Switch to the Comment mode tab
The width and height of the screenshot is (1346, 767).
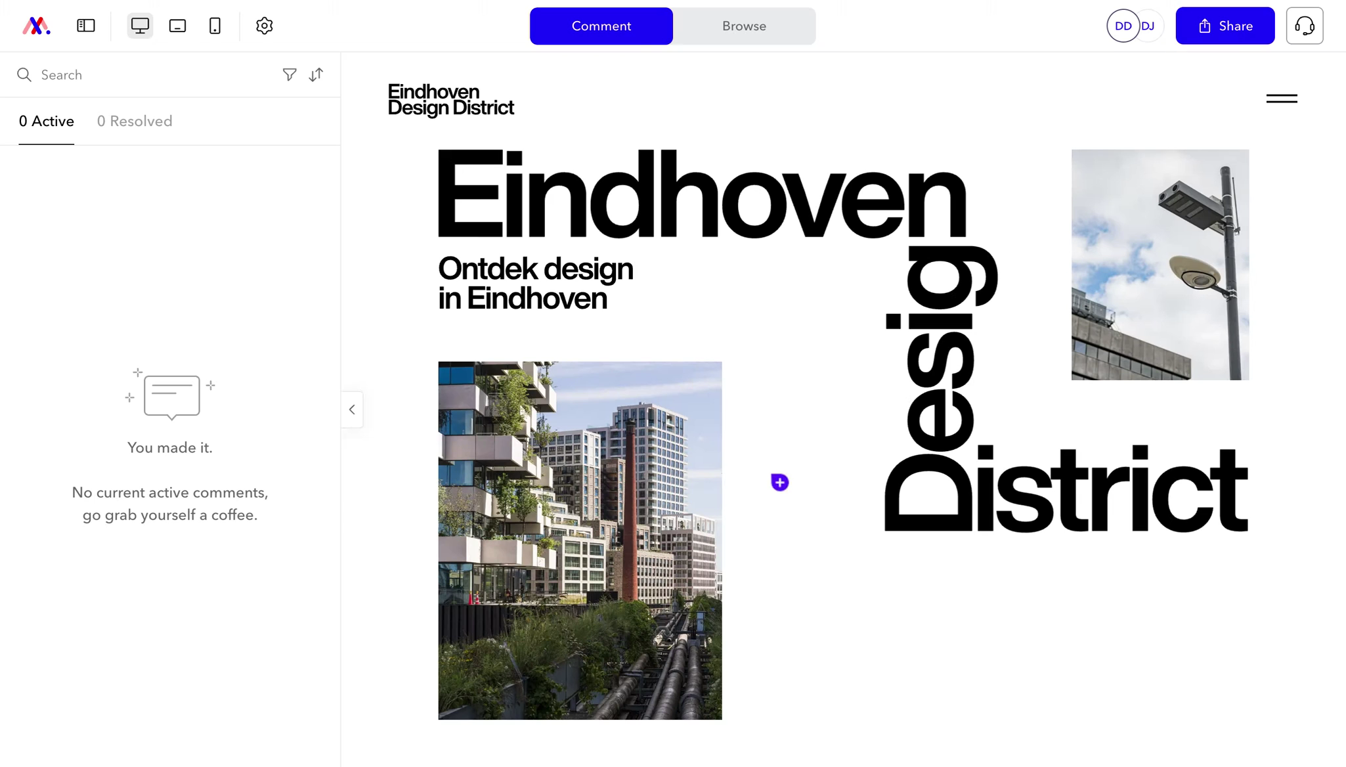tap(601, 25)
